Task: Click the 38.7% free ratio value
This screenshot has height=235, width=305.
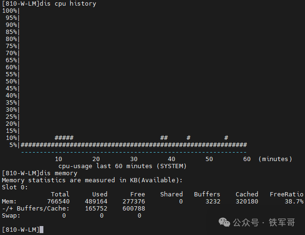Action: tap(294, 202)
